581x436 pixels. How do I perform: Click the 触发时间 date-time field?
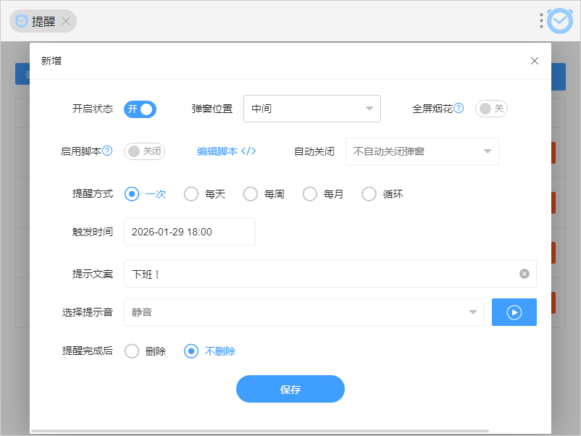(x=190, y=232)
